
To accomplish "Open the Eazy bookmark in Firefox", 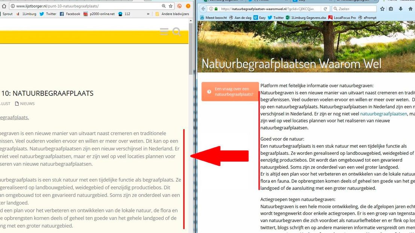I will tap(259, 17).
